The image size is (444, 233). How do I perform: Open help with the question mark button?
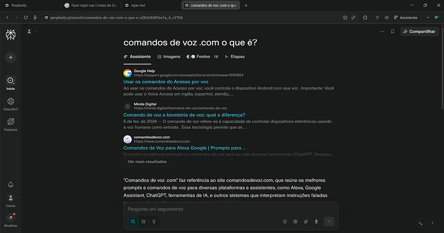[432, 223]
